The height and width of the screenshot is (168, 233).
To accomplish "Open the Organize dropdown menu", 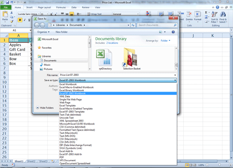I will pyautogui.click(x=43, y=32).
